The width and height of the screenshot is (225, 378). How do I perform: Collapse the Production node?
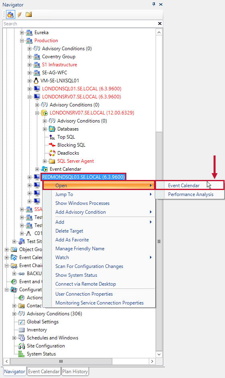click(x=22, y=41)
